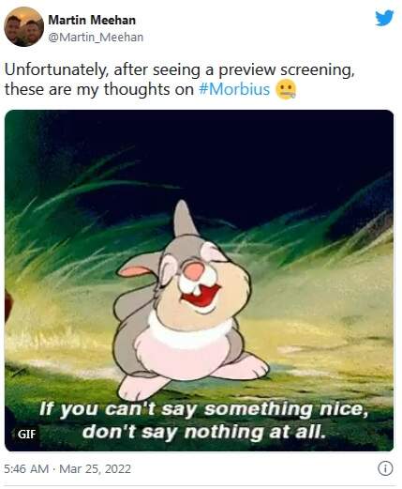Open the tweet info circle icon
The width and height of the screenshot is (402, 489).
(385, 468)
